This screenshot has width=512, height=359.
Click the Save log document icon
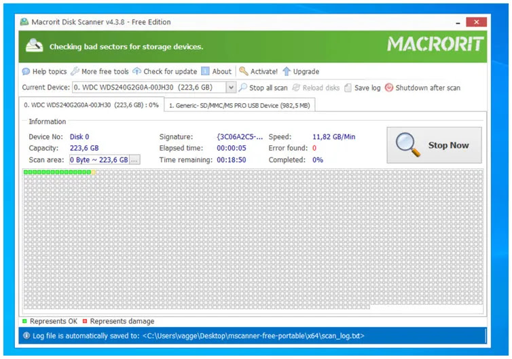348,88
